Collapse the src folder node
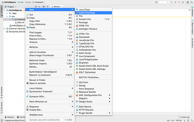Image resolution: width=194 pixels, height=122 pixels. [7, 16]
